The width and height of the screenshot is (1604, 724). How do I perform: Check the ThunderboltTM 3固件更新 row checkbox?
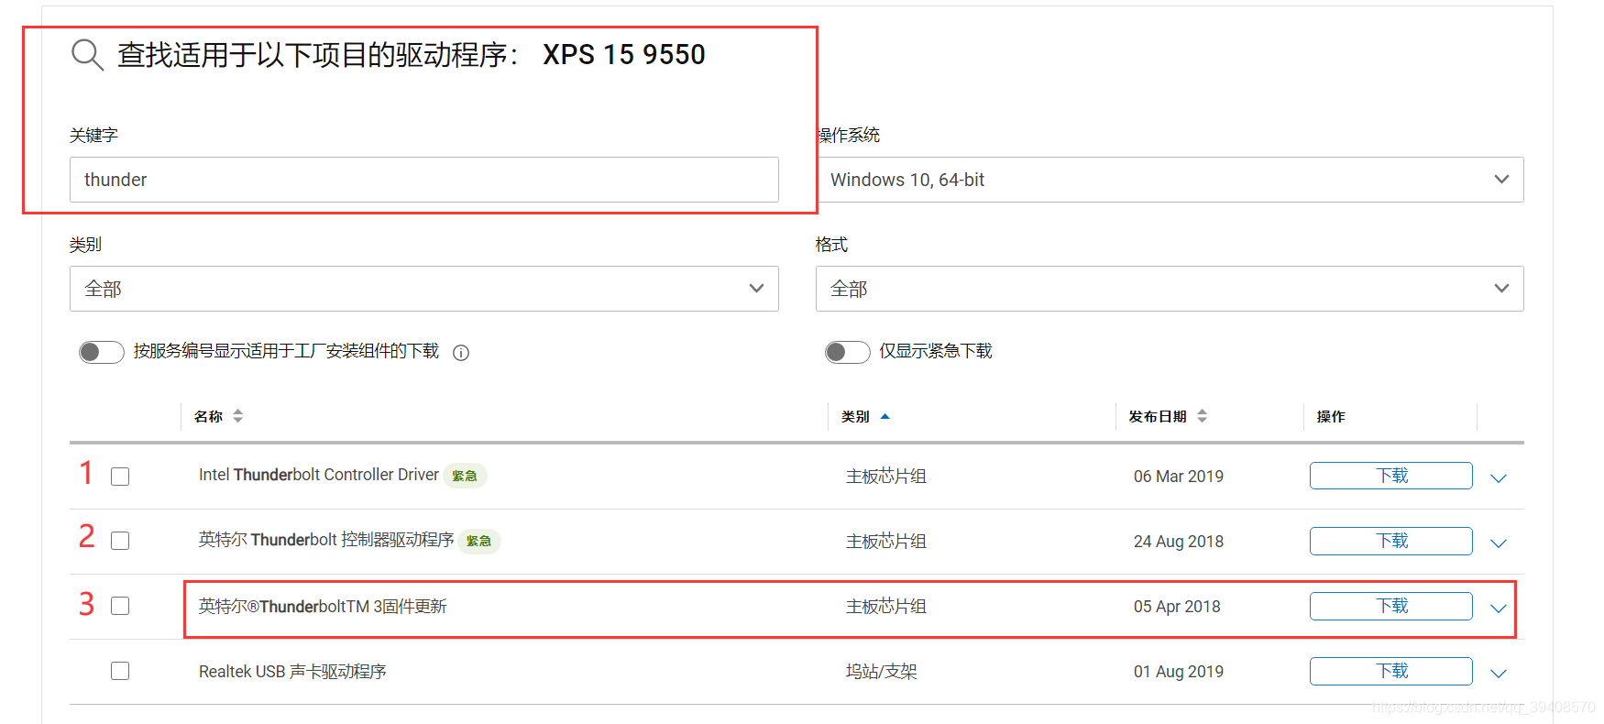click(x=120, y=606)
